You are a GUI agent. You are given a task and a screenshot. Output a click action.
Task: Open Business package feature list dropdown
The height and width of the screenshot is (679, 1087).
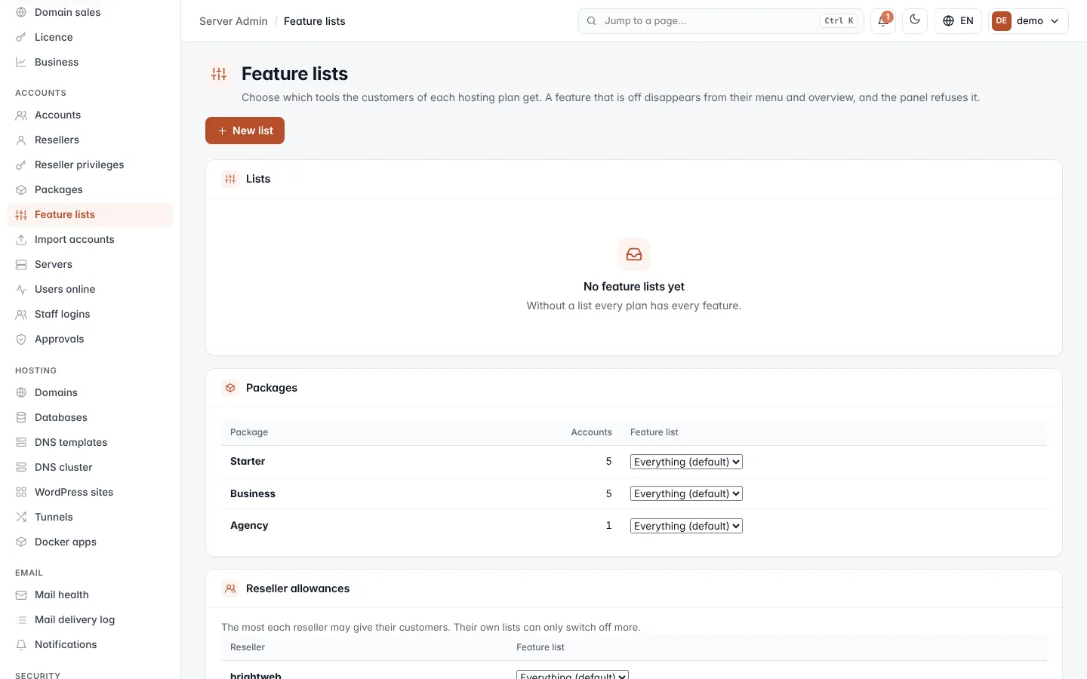click(x=686, y=493)
